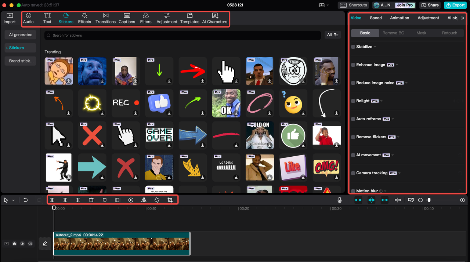Switch to the Adjustment tab in inspector
This screenshot has height=262, width=470.
428,18
